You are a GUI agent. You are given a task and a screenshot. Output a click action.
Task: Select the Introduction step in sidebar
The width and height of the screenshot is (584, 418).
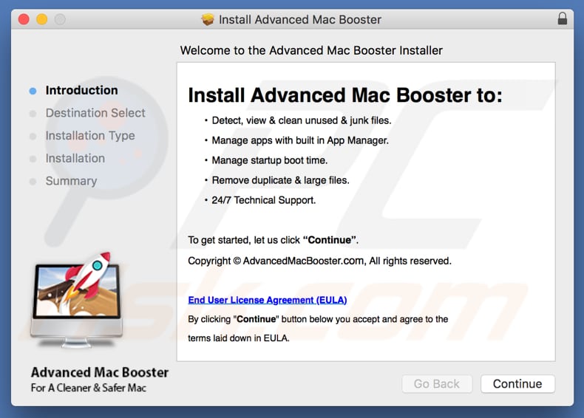point(81,90)
